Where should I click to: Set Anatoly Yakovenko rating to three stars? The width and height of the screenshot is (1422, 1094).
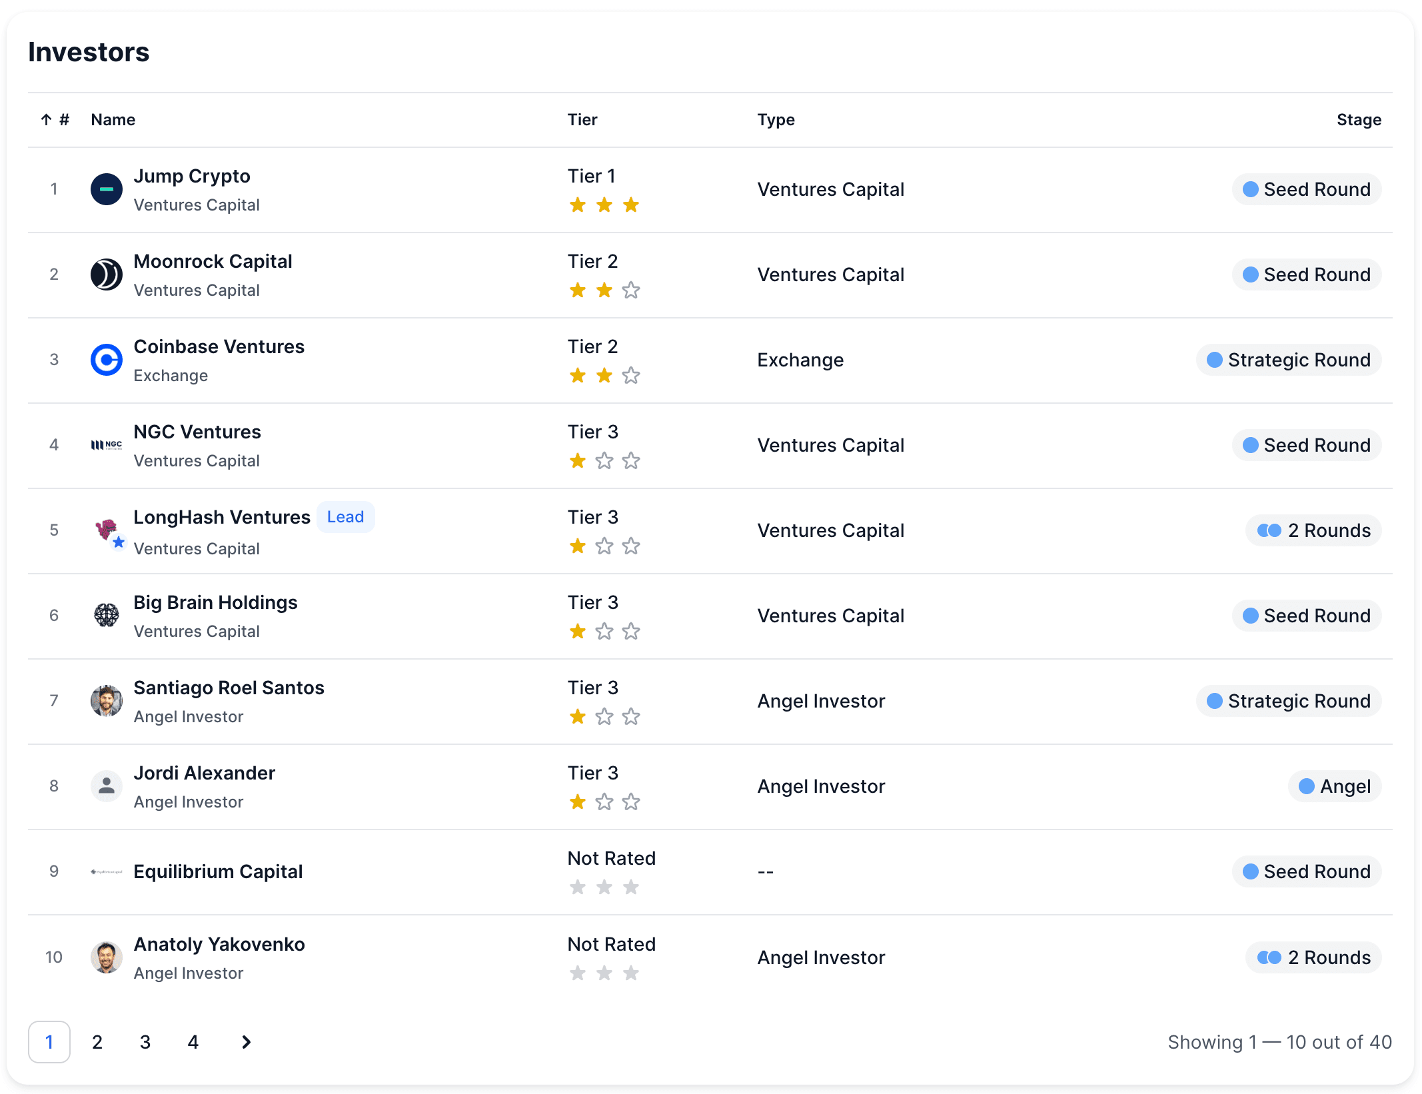(630, 973)
